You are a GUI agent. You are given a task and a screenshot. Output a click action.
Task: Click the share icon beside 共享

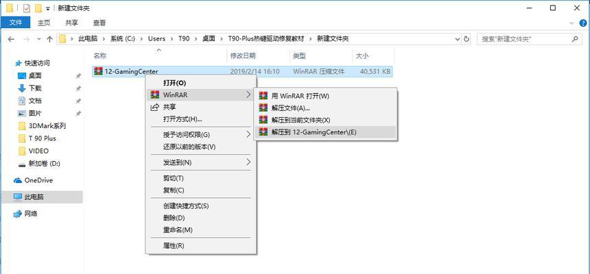pos(154,107)
